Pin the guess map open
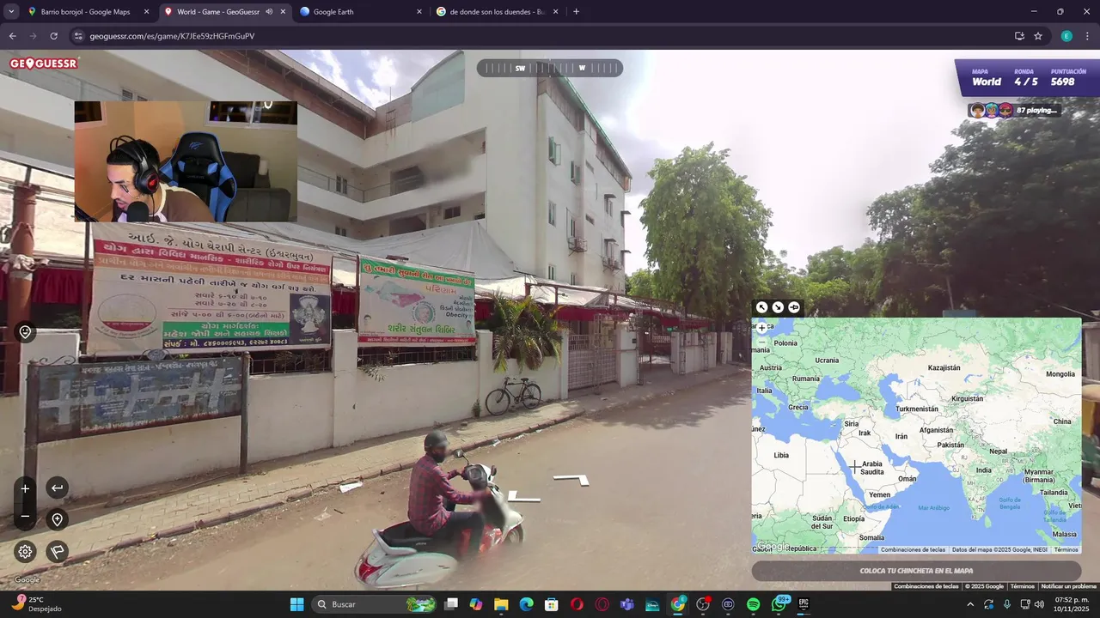Screen dimensions: 1100x618 pyautogui.click(x=794, y=307)
